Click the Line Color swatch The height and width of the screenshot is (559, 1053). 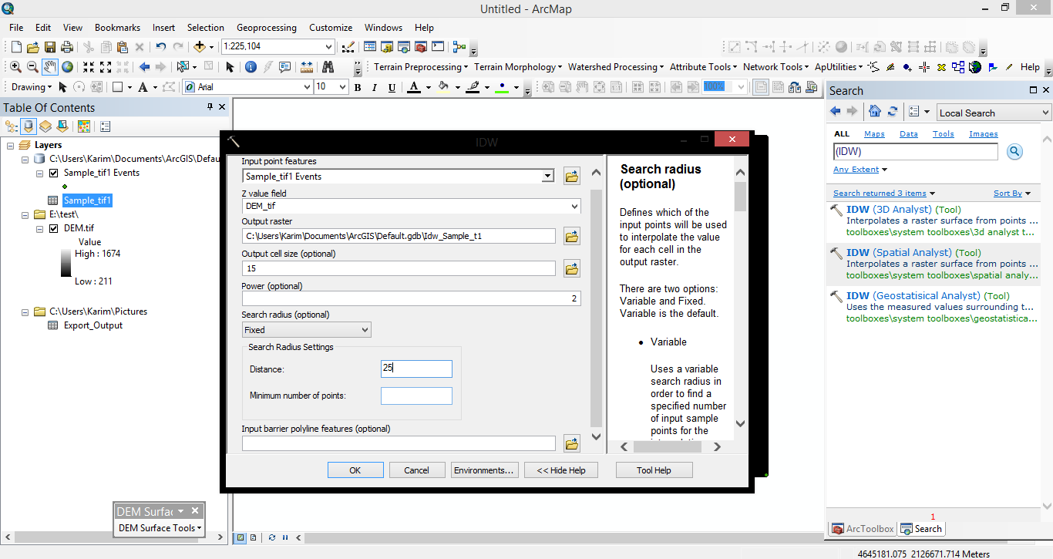point(473,87)
